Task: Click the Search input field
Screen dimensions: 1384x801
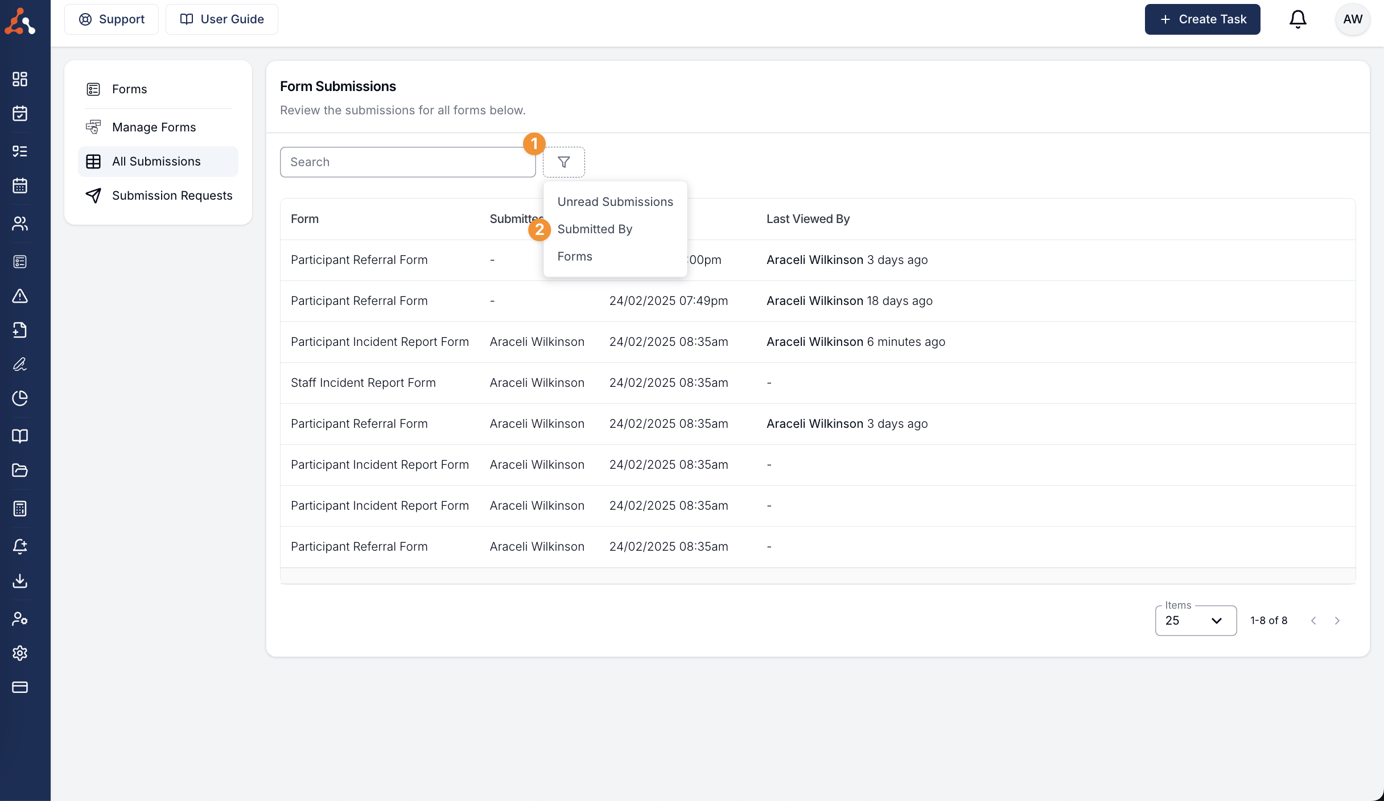Action: pos(407,162)
